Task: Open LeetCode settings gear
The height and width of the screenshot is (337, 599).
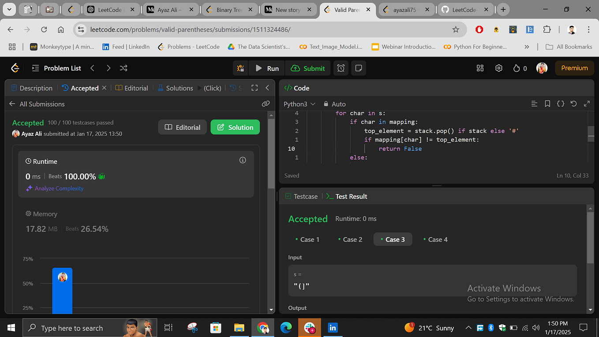Action: (498, 68)
